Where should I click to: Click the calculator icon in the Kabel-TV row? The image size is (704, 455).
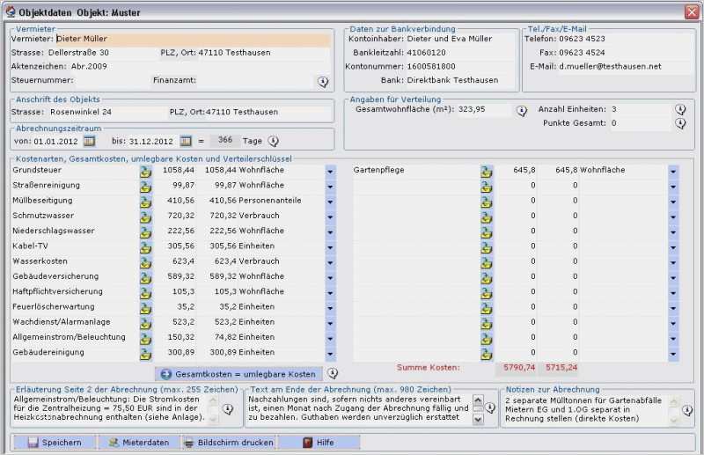tap(145, 246)
